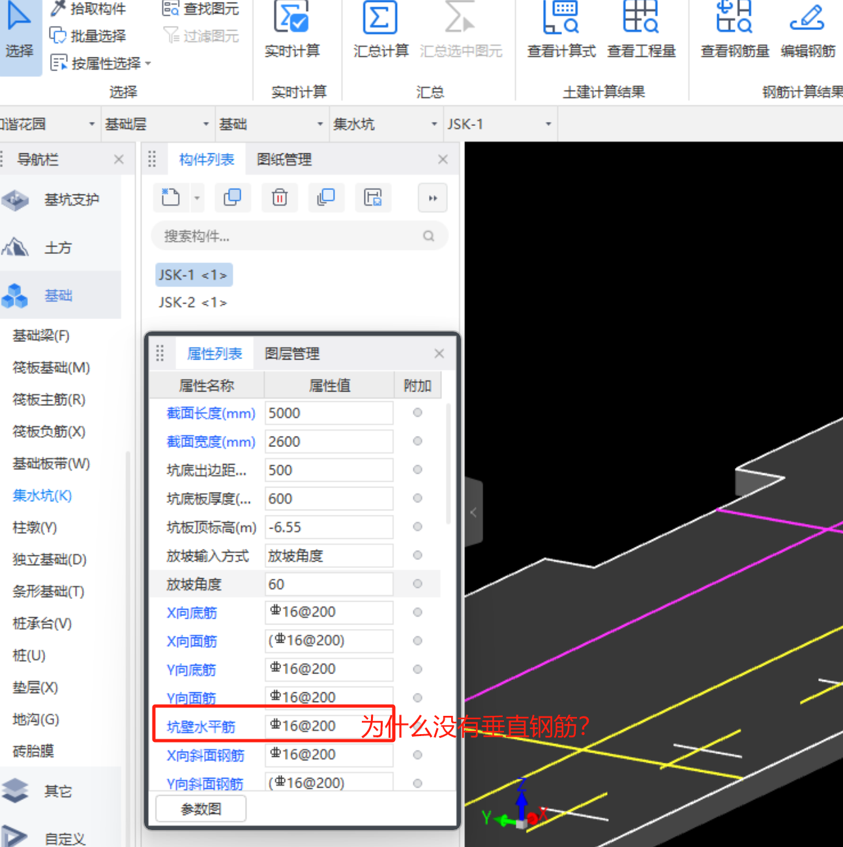Viewport: 843px width, 847px height.
Task: Switch to 属性列表 tab
Action: [214, 354]
